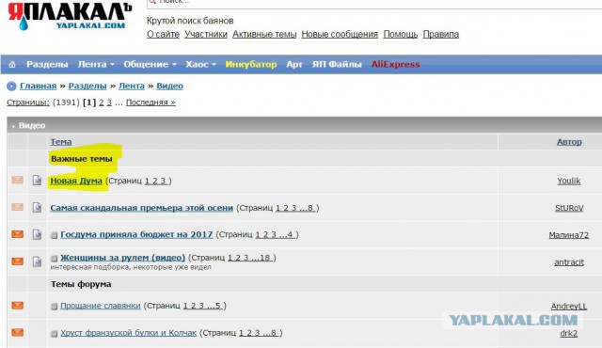Image resolution: width=602 pixels, height=348 pixels.
Task: Click the document icon in Самая скандальная премьера row
Action: [x=37, y=207]
